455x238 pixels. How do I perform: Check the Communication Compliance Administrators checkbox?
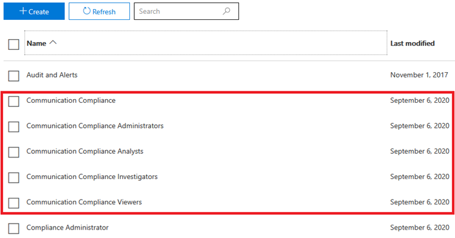point(14,127)
